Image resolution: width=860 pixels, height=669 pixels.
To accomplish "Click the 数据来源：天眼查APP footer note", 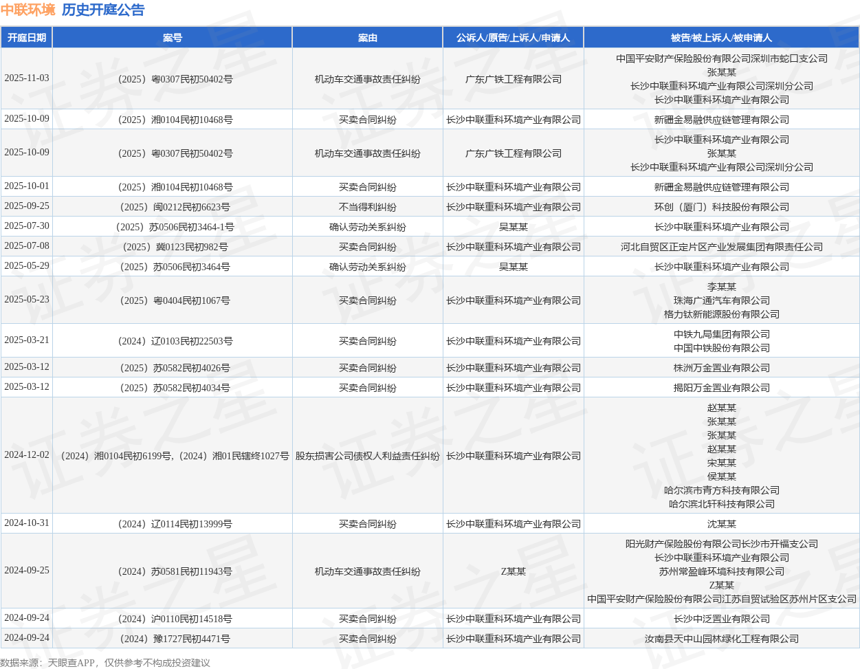I will point(105,663).
